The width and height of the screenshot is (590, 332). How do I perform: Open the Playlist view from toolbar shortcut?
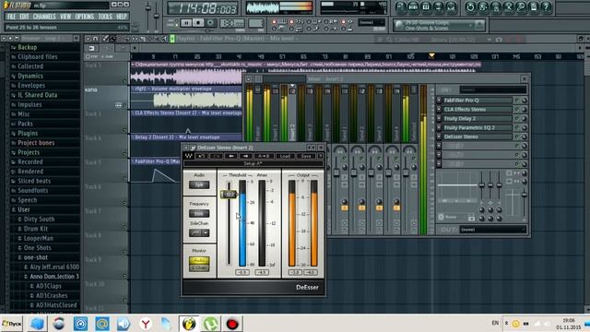401,6
